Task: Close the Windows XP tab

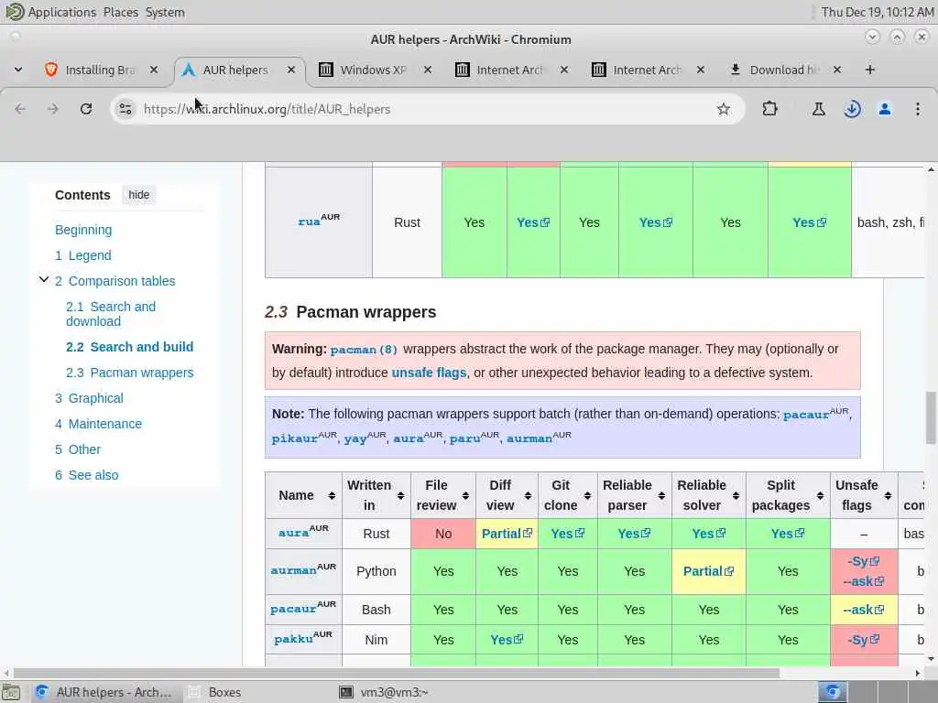Action: (428, 70)
